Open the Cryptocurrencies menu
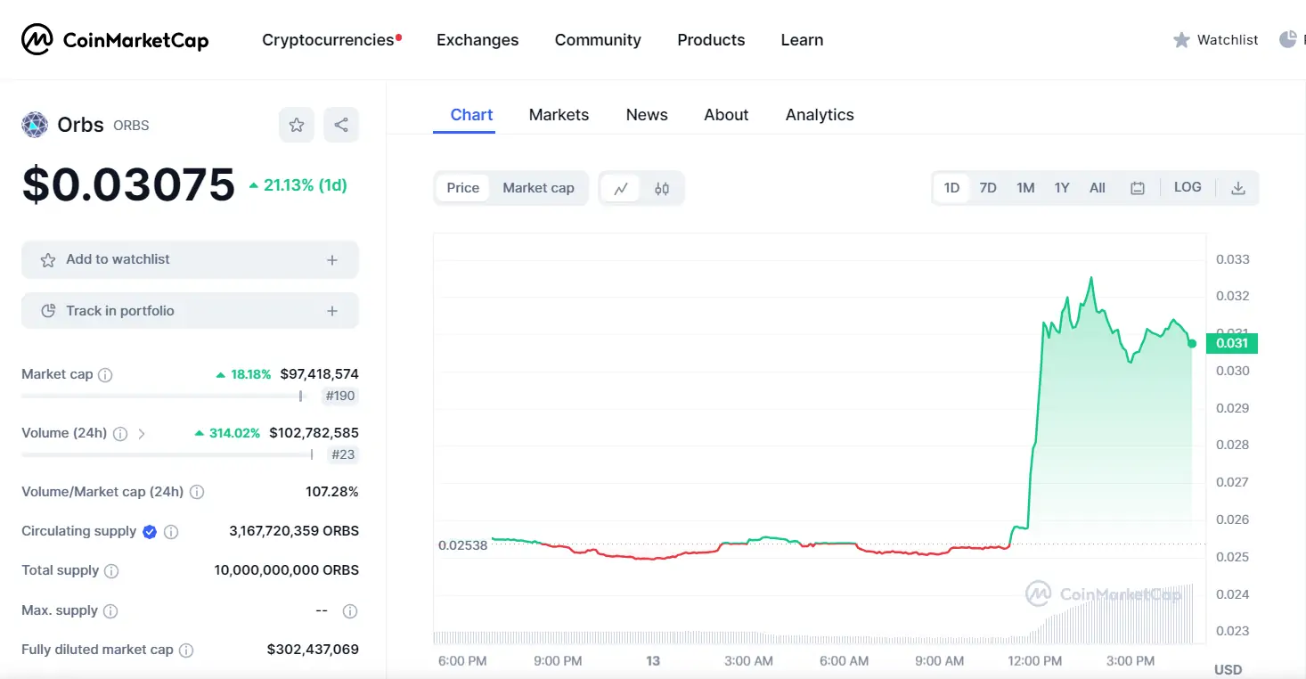The height and width of the screenshot is (679, 1306). click(328, 40)
